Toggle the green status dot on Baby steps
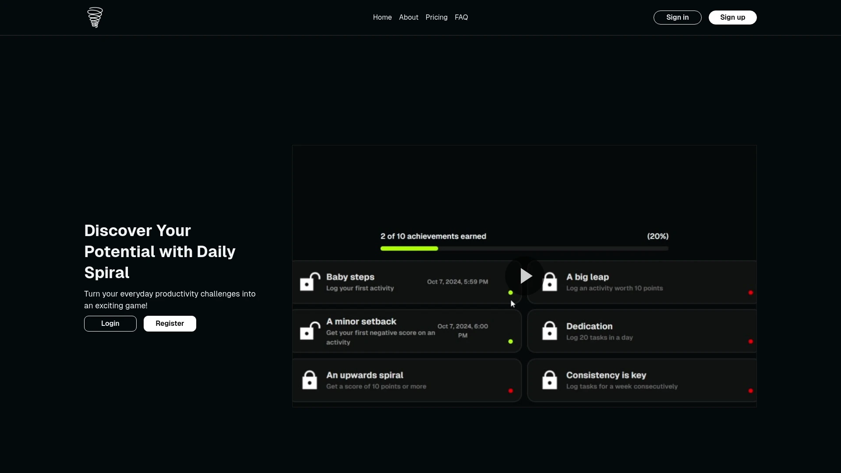The width and height of the screenshot is (841, 473). (510, 292)
